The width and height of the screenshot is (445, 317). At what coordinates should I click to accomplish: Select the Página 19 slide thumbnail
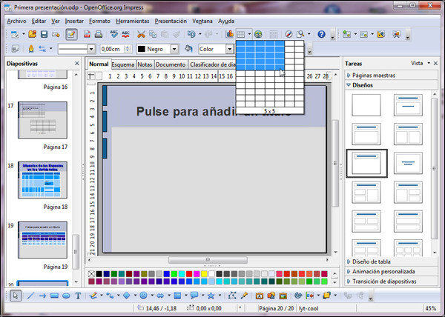pos(42,240)
